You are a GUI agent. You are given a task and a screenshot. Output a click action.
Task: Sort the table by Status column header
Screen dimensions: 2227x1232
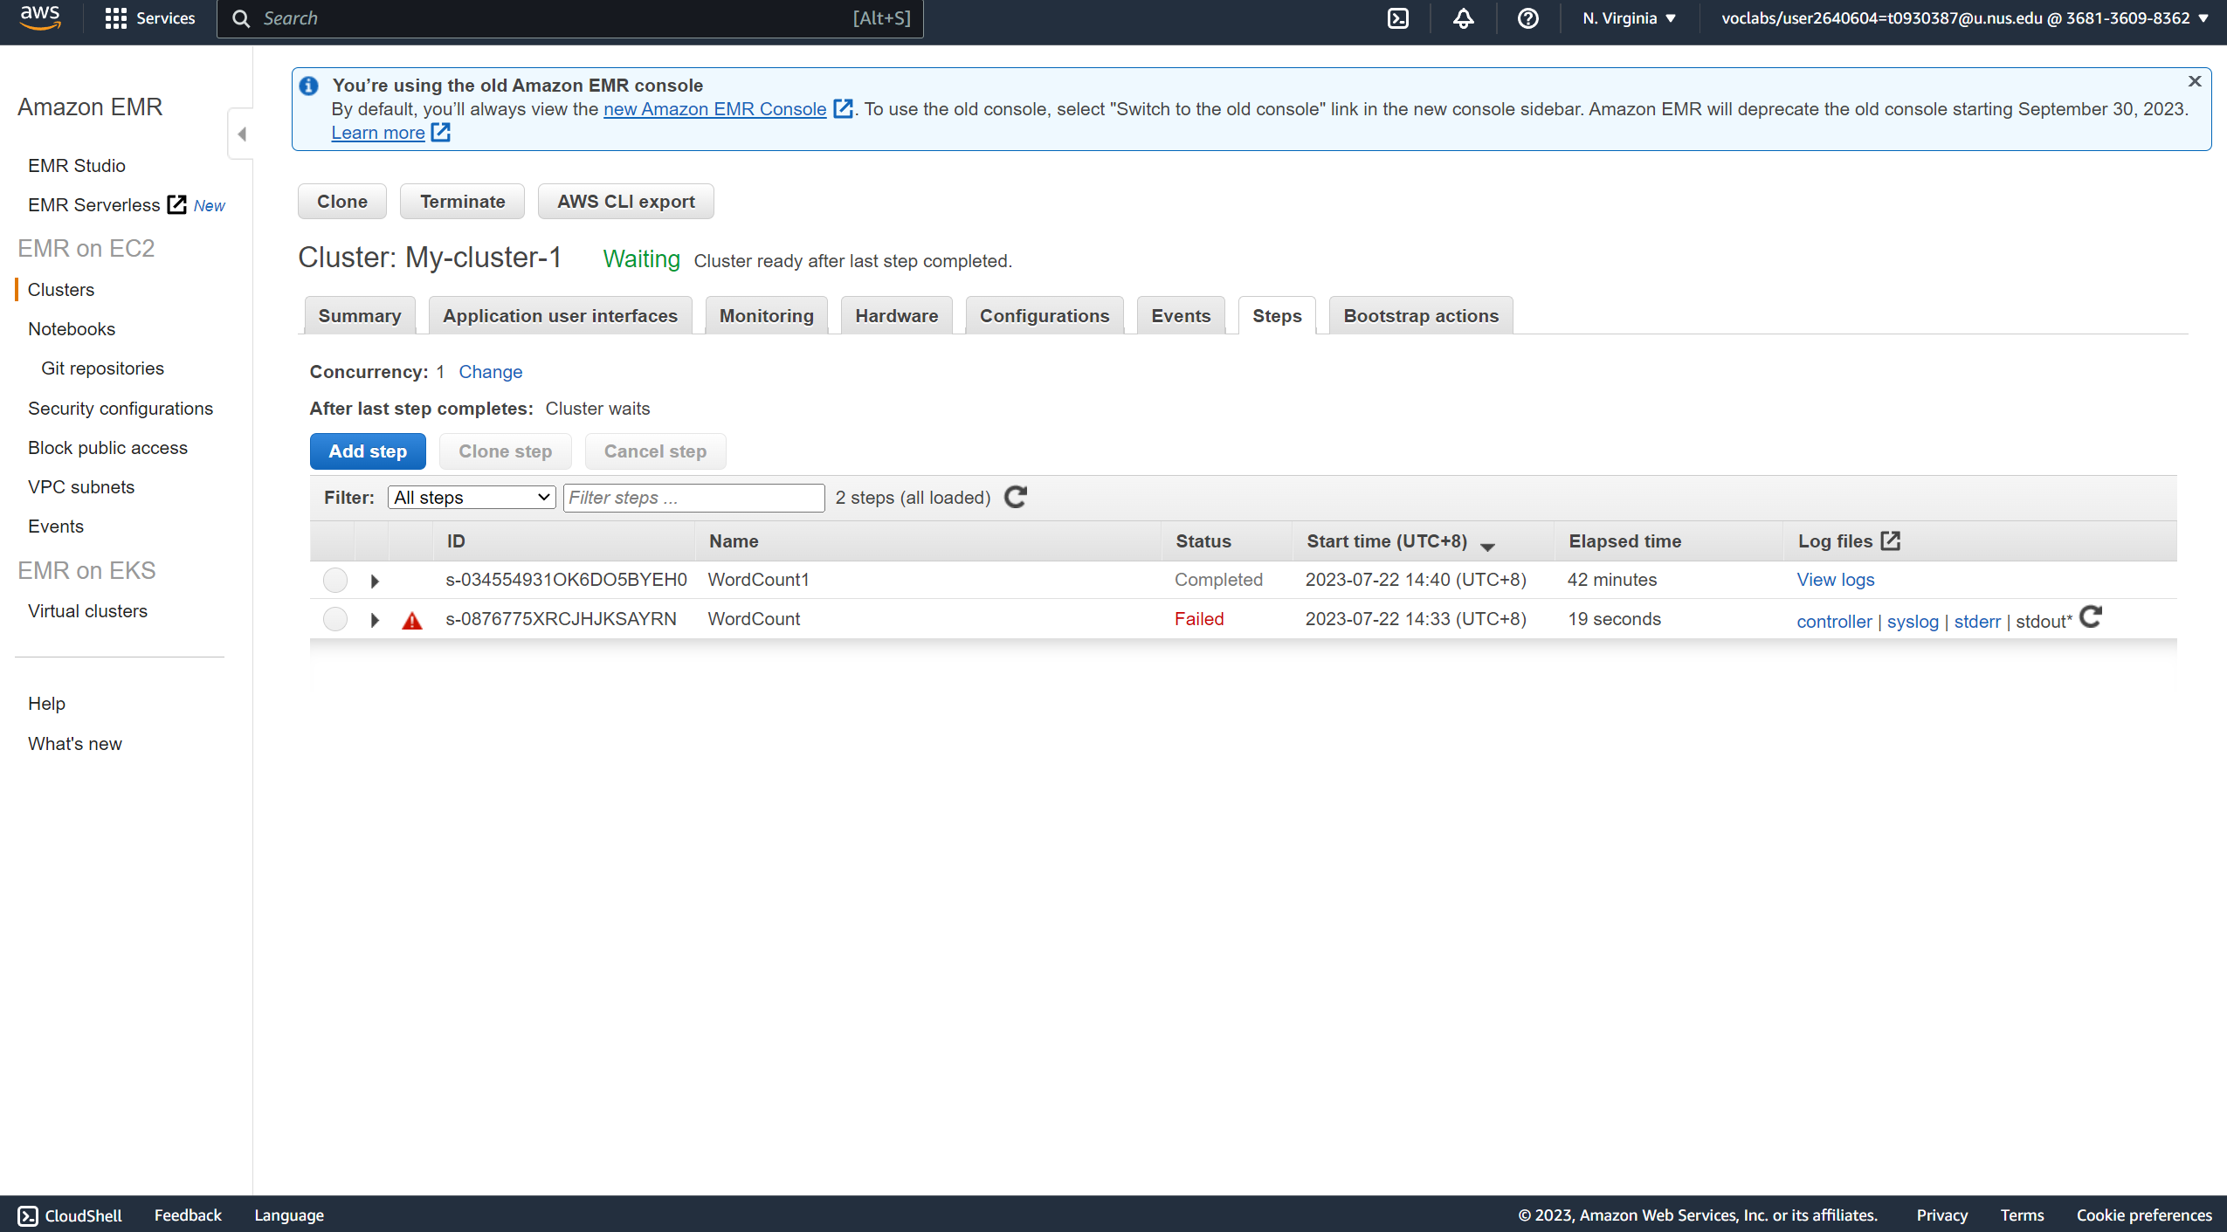tap(1203, 541)
